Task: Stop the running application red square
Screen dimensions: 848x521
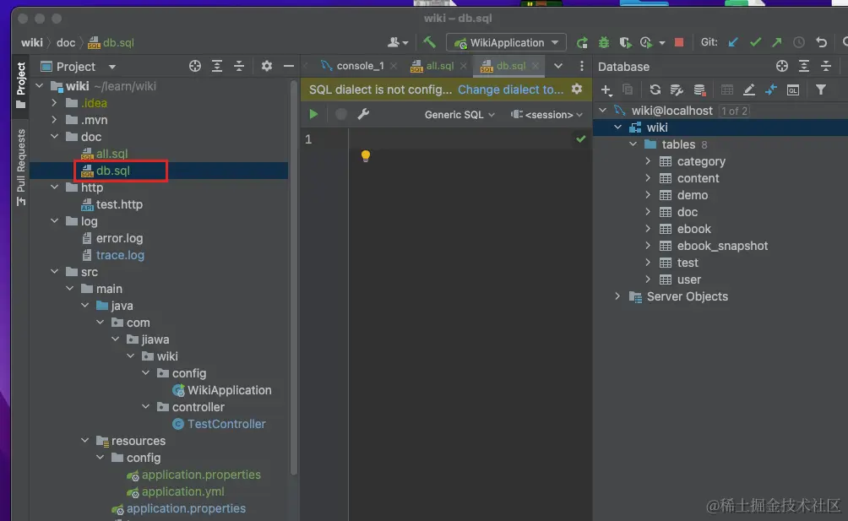Action: pos(679,42)
